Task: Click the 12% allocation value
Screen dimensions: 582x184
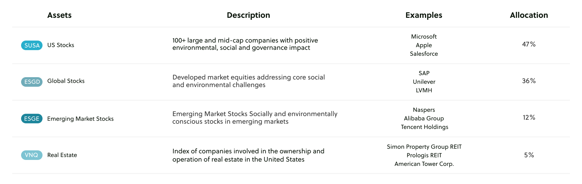Action: 529,117
